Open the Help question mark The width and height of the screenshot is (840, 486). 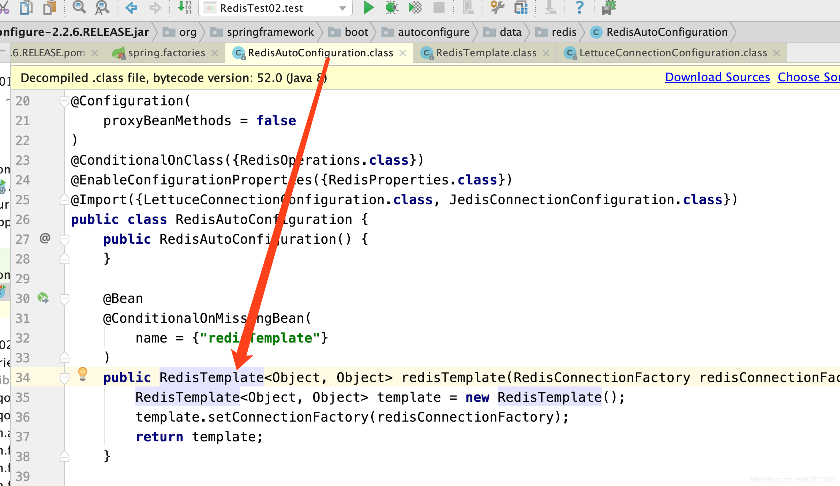coord(579,7)
